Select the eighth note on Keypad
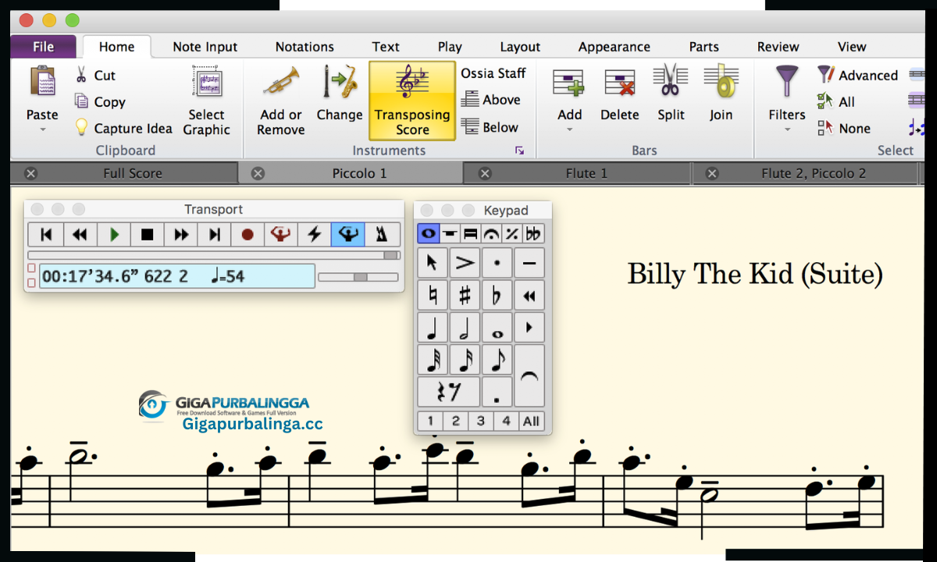Image resolution: width=937 pixels, height=562 pixels. [x=497, y=360]
